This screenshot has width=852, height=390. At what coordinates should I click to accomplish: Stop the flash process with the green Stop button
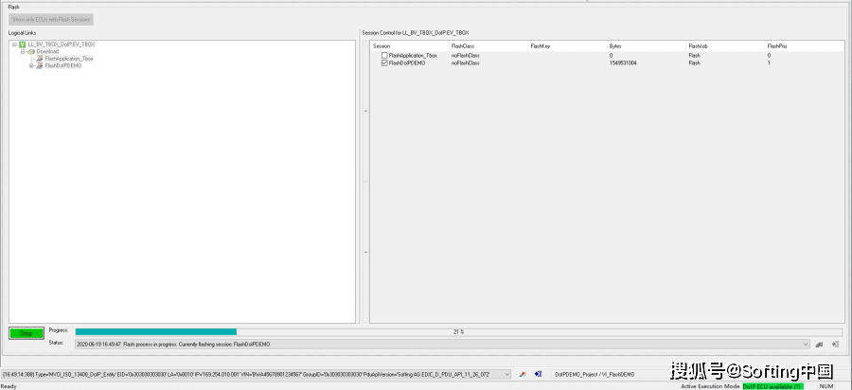click(x=27, y=333)
